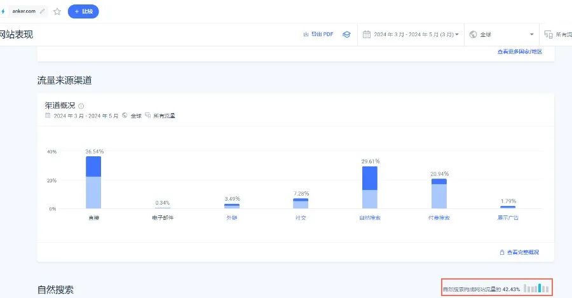Click the anker.com domain label
Image resolution: width=572 pixels, height=298 pixels.
pyautogui.click(x=24, y=11)
